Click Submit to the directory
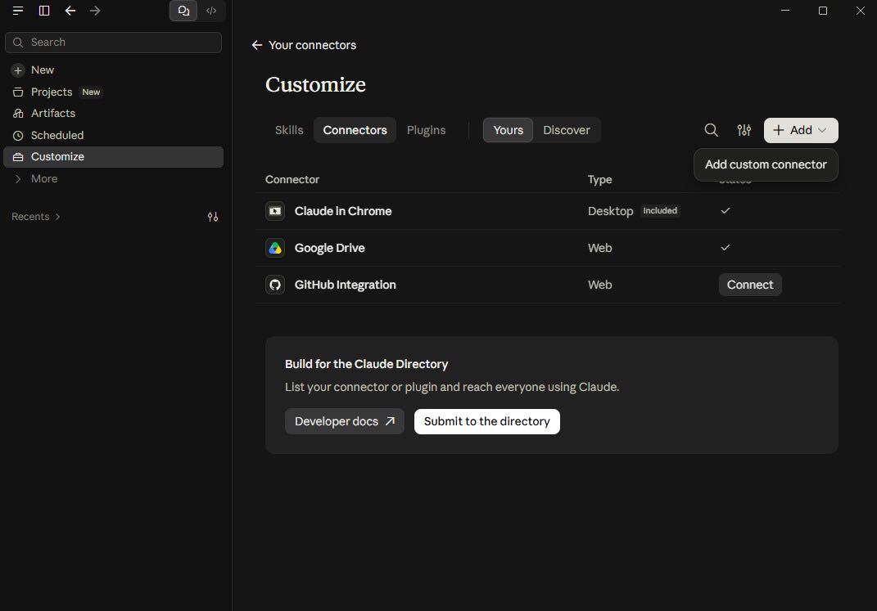 (x=487, y=422)
